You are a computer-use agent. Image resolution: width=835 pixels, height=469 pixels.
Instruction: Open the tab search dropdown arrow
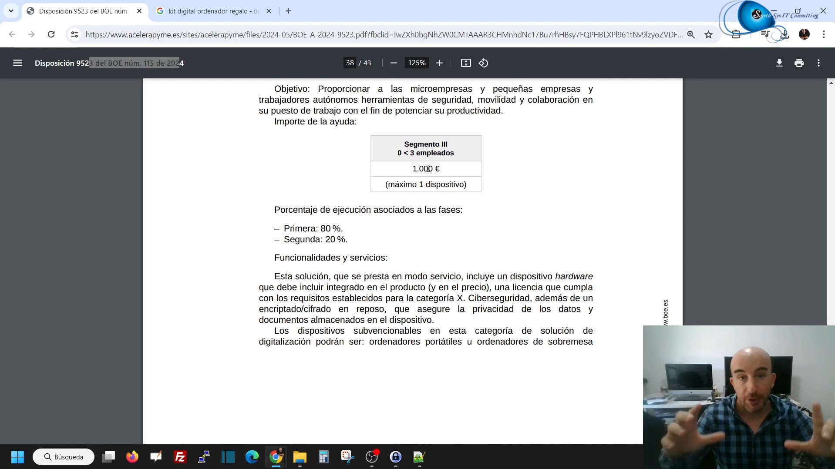(x=11, y=11)
